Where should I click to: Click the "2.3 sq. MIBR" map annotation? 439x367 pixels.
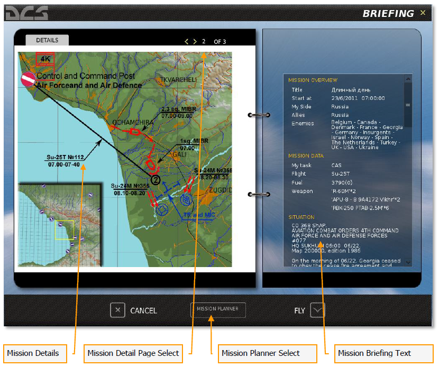[179, 109]
